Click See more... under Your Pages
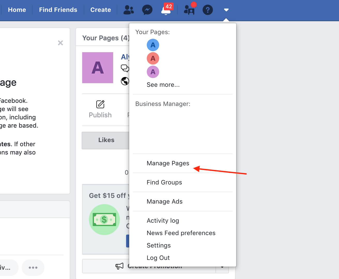This screenshot has width=339, height=279. pyautogui.click(x=163, y=85)
